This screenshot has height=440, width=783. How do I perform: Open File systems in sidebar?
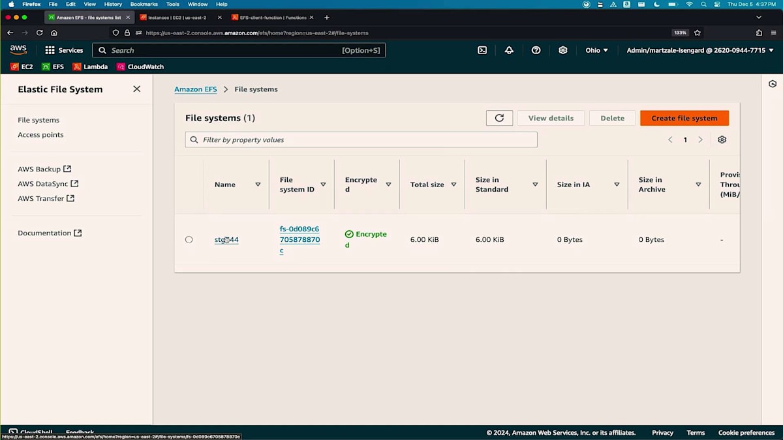(x=38, y=120)
